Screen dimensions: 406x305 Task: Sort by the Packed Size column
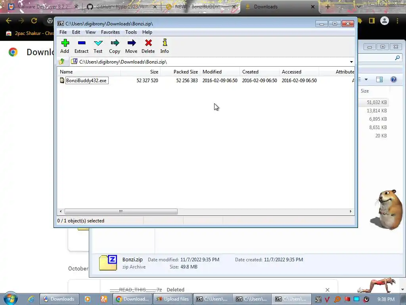click(180, 72)
